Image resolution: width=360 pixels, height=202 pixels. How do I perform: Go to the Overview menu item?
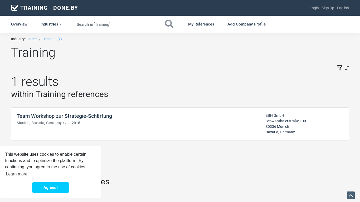(x=19, y=24)
